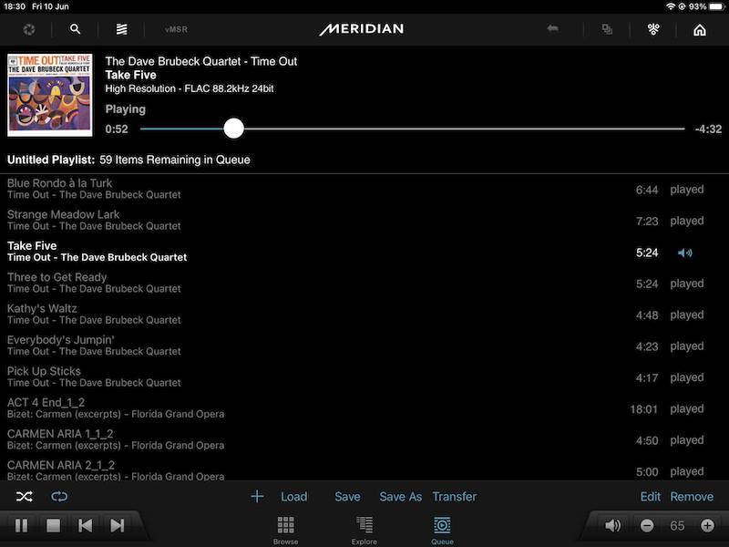This screenshot has width=729, height=547.
Task: Tap the Untitled Playlist heading
Action: click(51, 160)
